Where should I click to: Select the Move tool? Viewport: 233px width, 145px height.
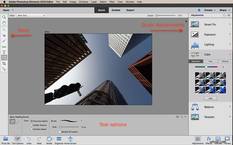coord(4,69)
